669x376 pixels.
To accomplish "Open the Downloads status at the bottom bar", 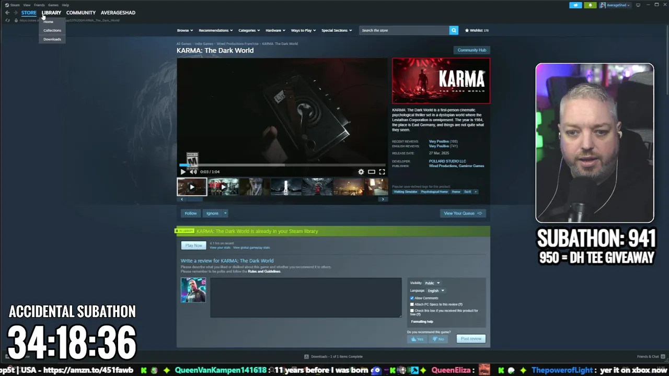I will point(333,357).
